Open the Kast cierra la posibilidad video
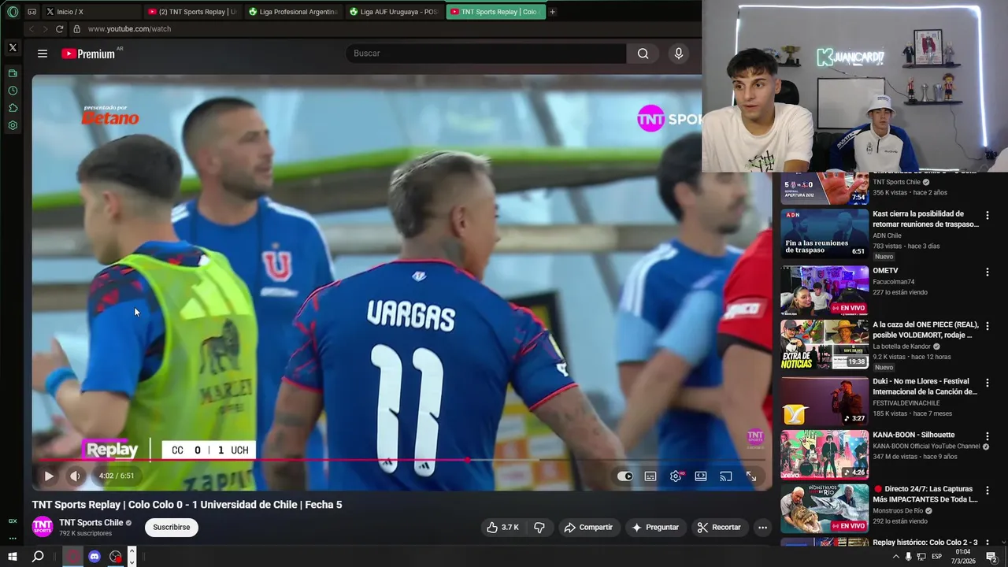 pyautogui.click(x=926, y=219)
